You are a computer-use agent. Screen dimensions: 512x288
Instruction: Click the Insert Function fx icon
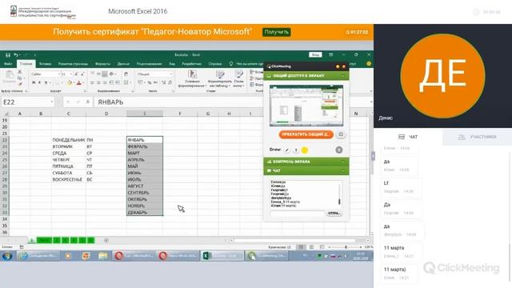[x=88, y=102]
